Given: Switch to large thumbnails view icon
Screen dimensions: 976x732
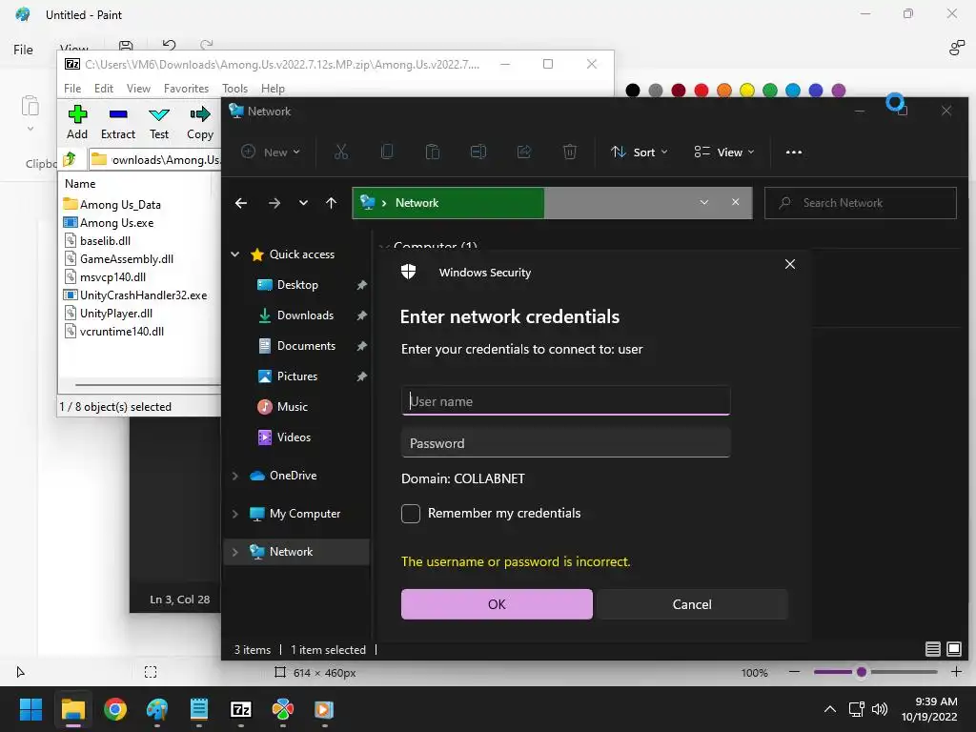Looking at the screenshot, I should [953, 649].
